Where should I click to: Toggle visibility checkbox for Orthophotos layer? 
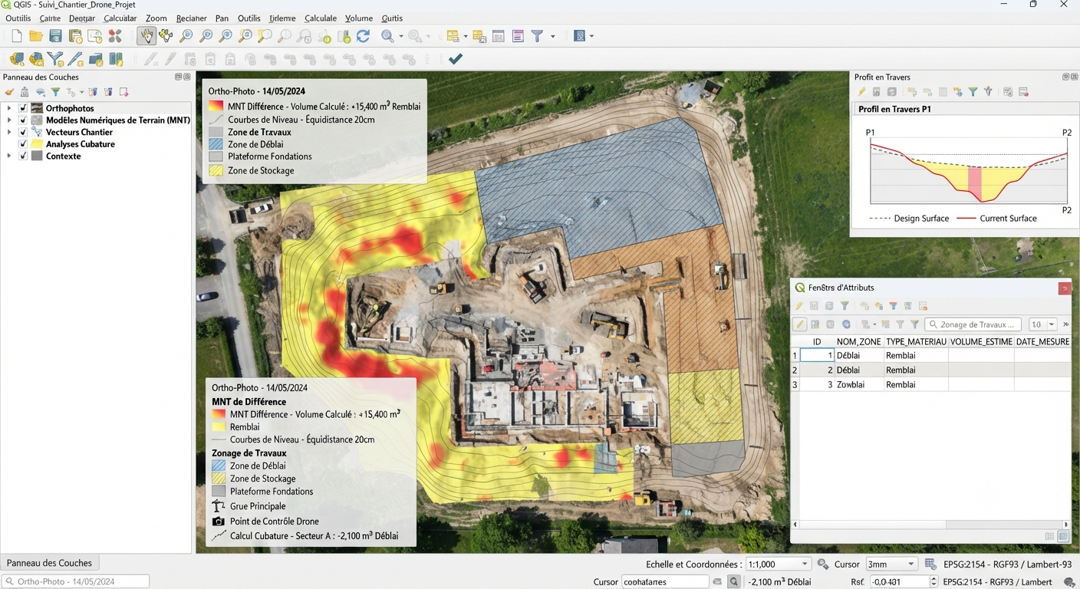point(23,108)
